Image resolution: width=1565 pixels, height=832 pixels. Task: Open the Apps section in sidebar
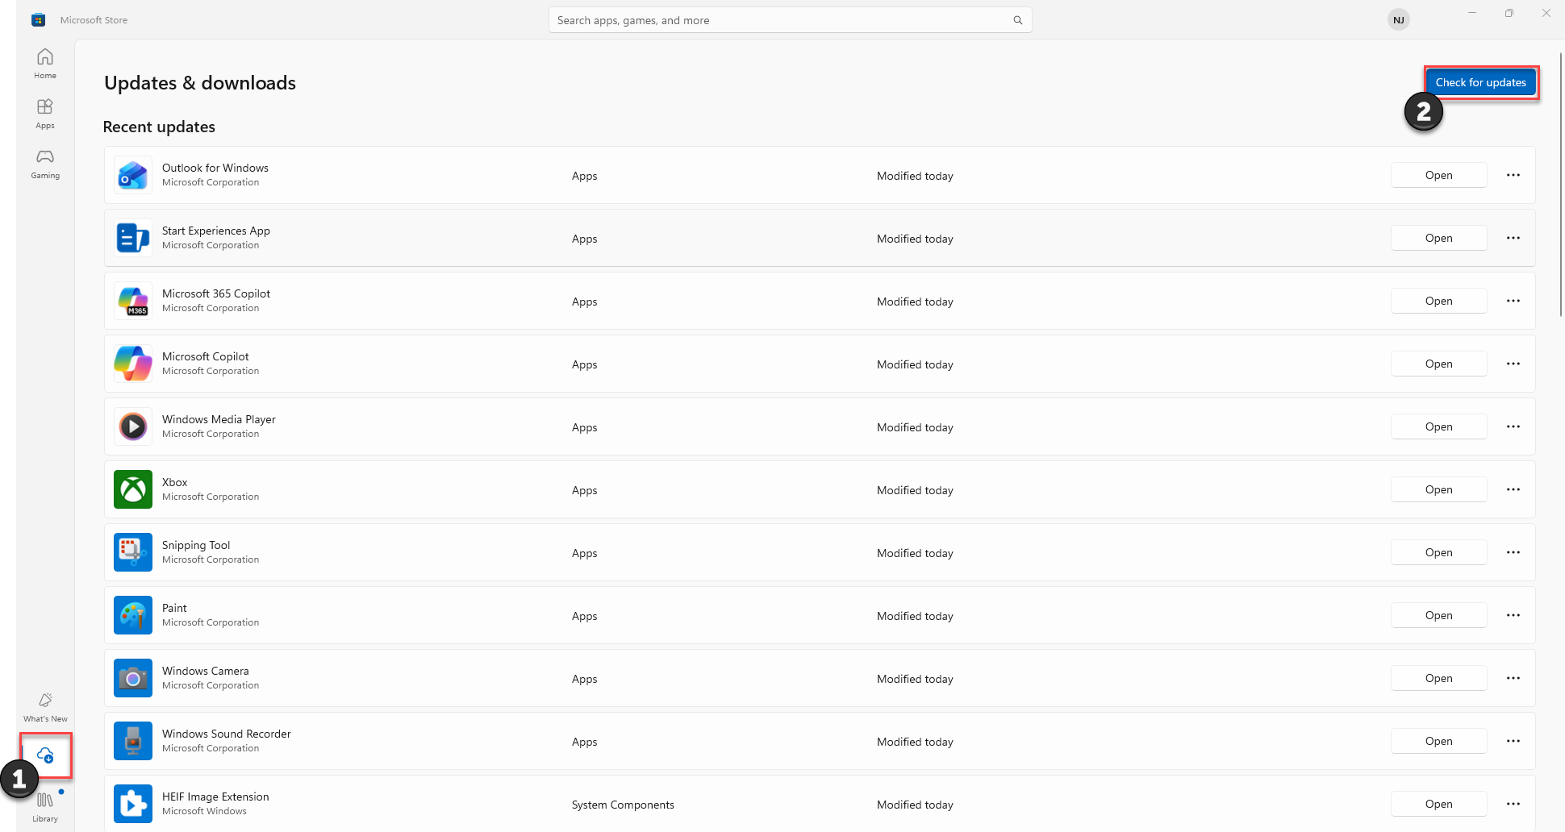45,114
